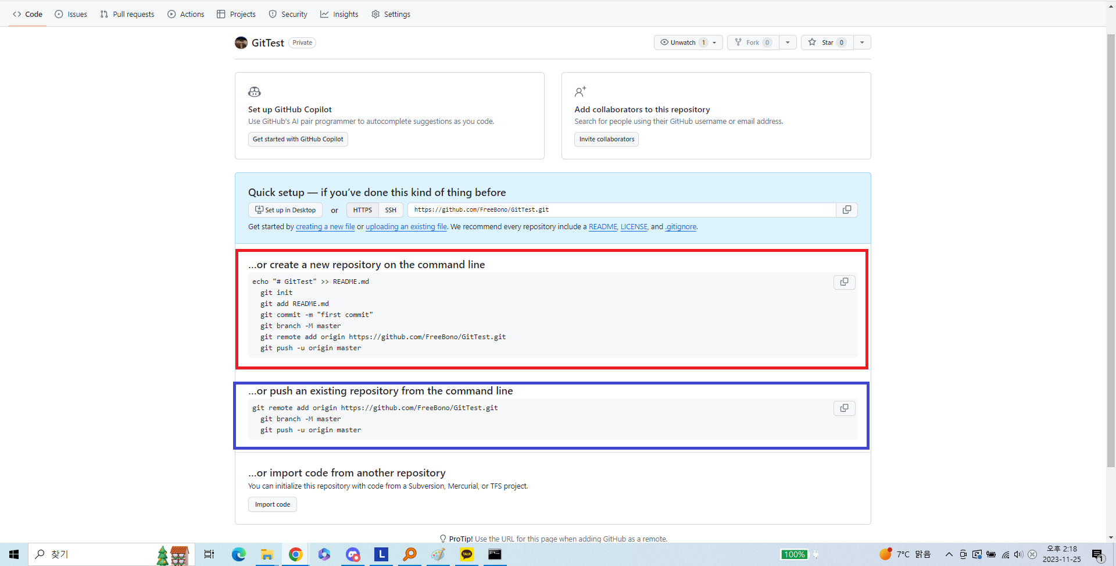
Task: Go to the Actions tab
Action: tap(186, 14)
